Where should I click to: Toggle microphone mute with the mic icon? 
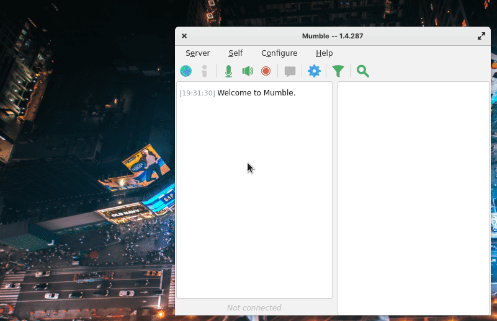pos(228,71)
